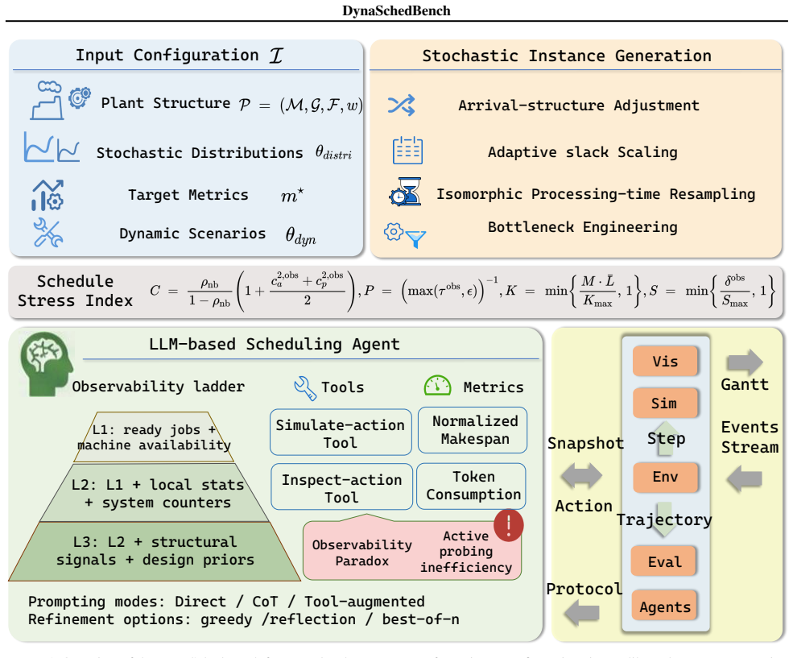Click the Observability ladder label

[x=158, y=387]
